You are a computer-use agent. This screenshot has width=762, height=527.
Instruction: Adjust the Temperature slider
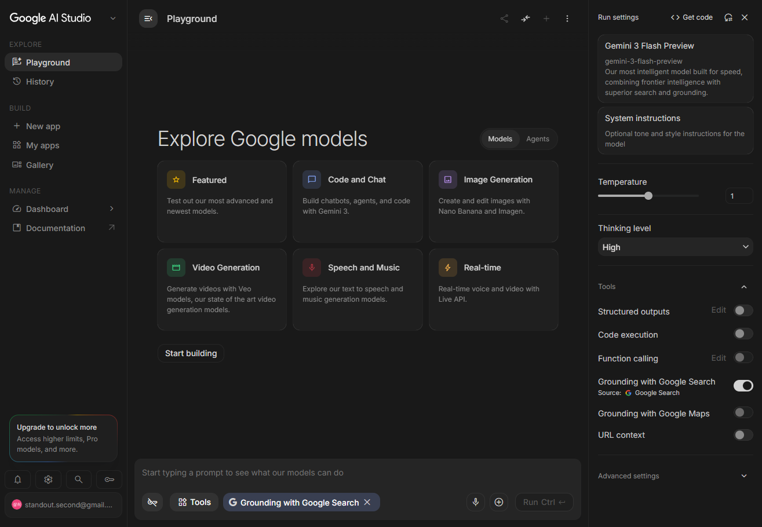tap(648, 196)
